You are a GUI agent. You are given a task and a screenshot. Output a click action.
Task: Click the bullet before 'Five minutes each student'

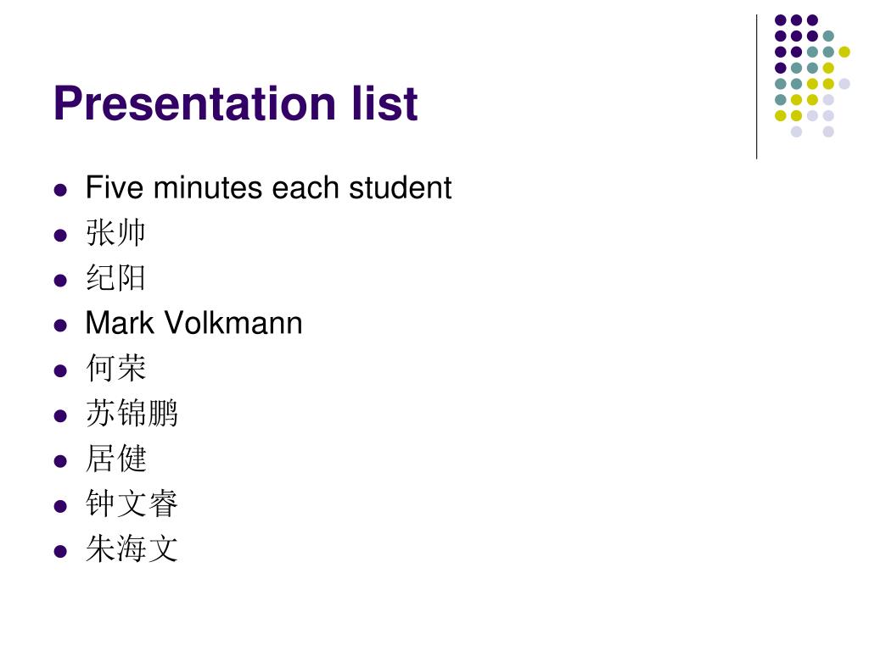tap(60, 191)
